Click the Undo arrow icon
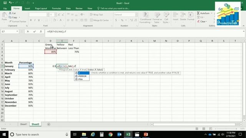This screenshot has height=138, width=246. pyautogui.click(x=10, y=3)
